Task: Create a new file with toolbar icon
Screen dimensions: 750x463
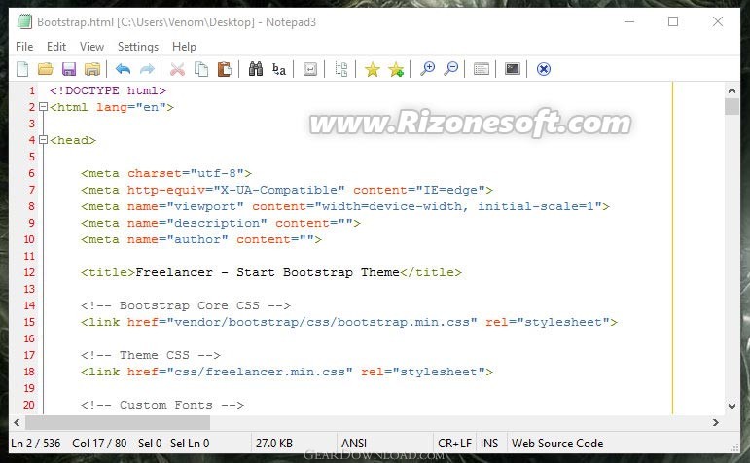Action: coord(22,69)
